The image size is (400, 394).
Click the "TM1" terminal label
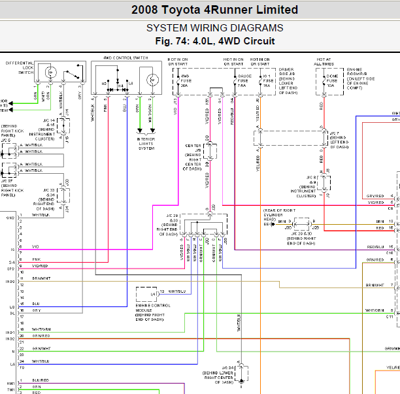(x=10, y=390)
